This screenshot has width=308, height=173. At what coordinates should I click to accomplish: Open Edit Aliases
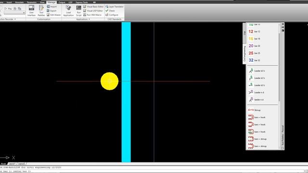(x=53, y=15)
